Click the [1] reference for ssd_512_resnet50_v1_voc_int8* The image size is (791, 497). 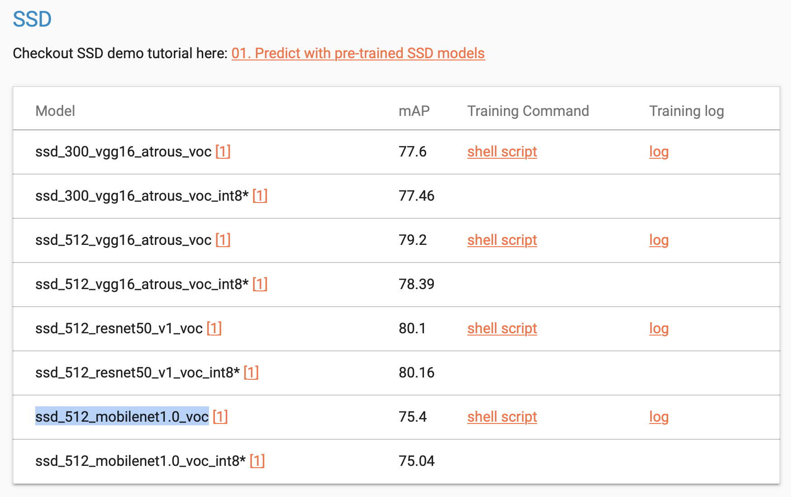coord(252,373)
